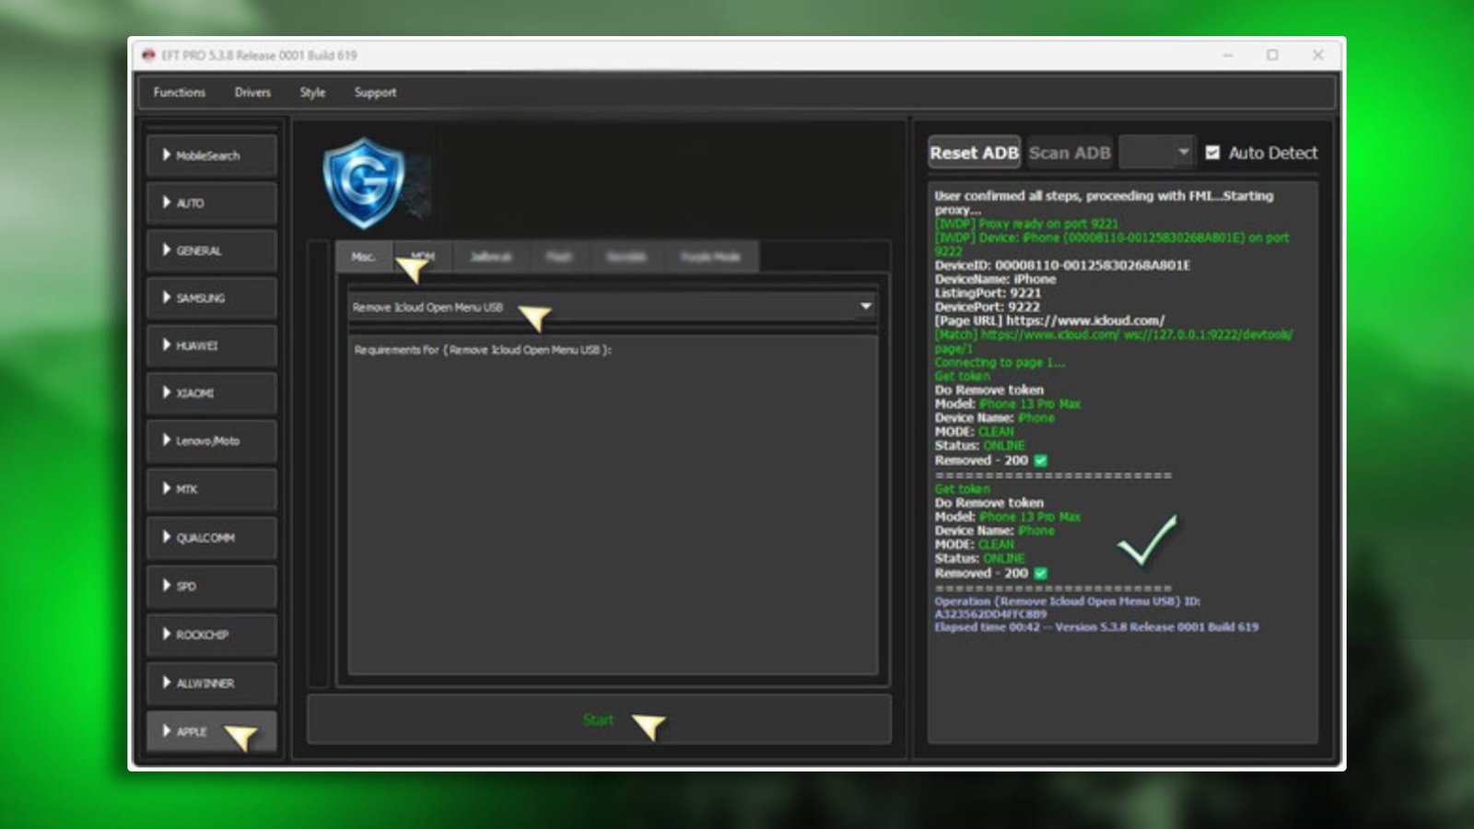Open the Functions menu

[x=178, y=92]
